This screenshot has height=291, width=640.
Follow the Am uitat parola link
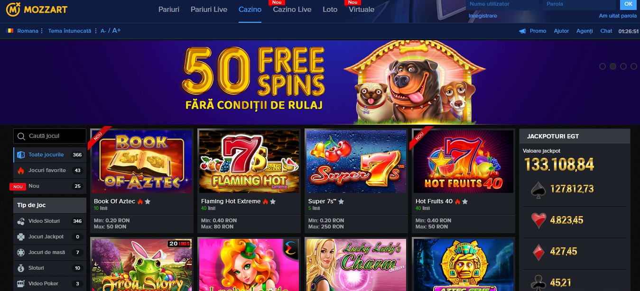coord(618,16)
